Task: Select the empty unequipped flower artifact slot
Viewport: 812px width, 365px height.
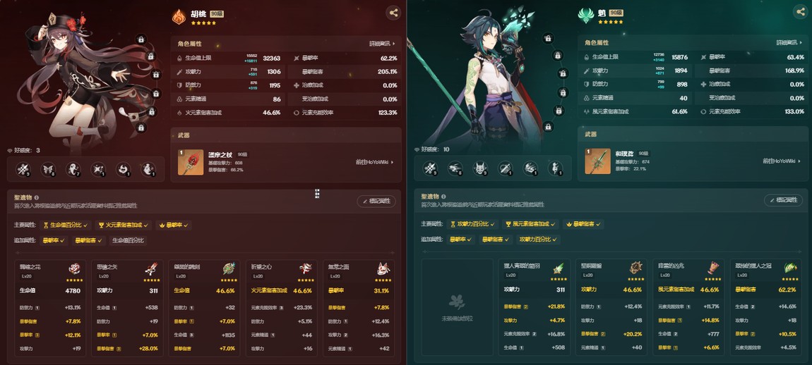Action: pos(457,307)
